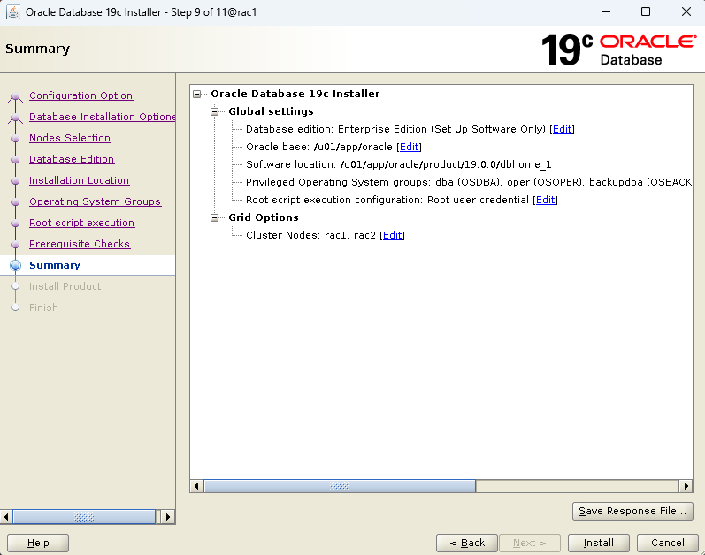The image size is (705, 555).
Task: Click the Configuration Option step marker icon
Action: 15,96
